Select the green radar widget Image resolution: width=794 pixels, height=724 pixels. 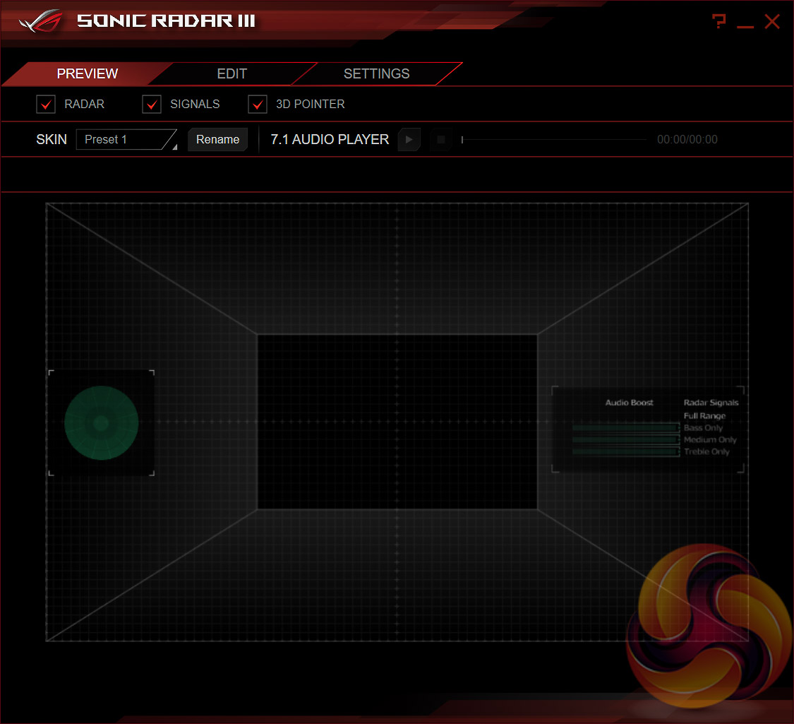tap(101, 423)
